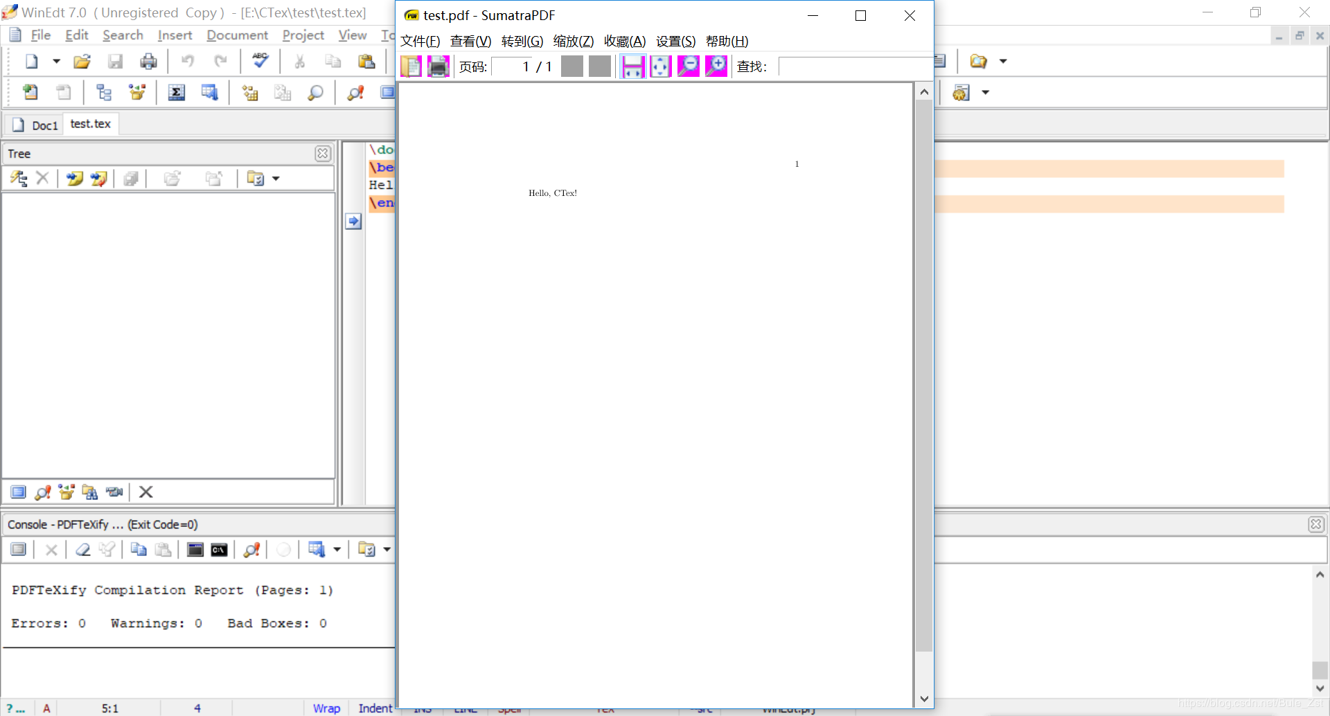Toggle Indent mode in the status bar
The height and width of the screenshot is (716, 1330).
click(375, 708)
